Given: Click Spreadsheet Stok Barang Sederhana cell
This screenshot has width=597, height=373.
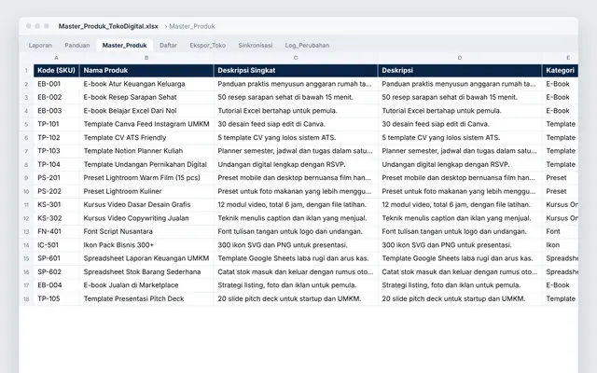Looking at the screenshot, I should click(146, 271).
